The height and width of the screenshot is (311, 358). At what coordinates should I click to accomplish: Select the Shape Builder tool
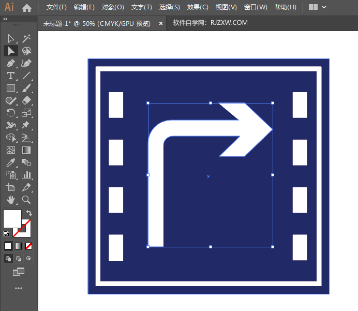point(11,138)
